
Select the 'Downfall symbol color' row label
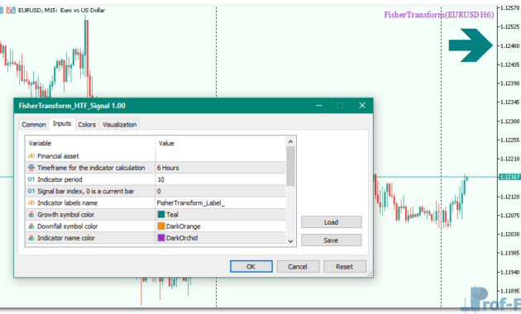68,226
